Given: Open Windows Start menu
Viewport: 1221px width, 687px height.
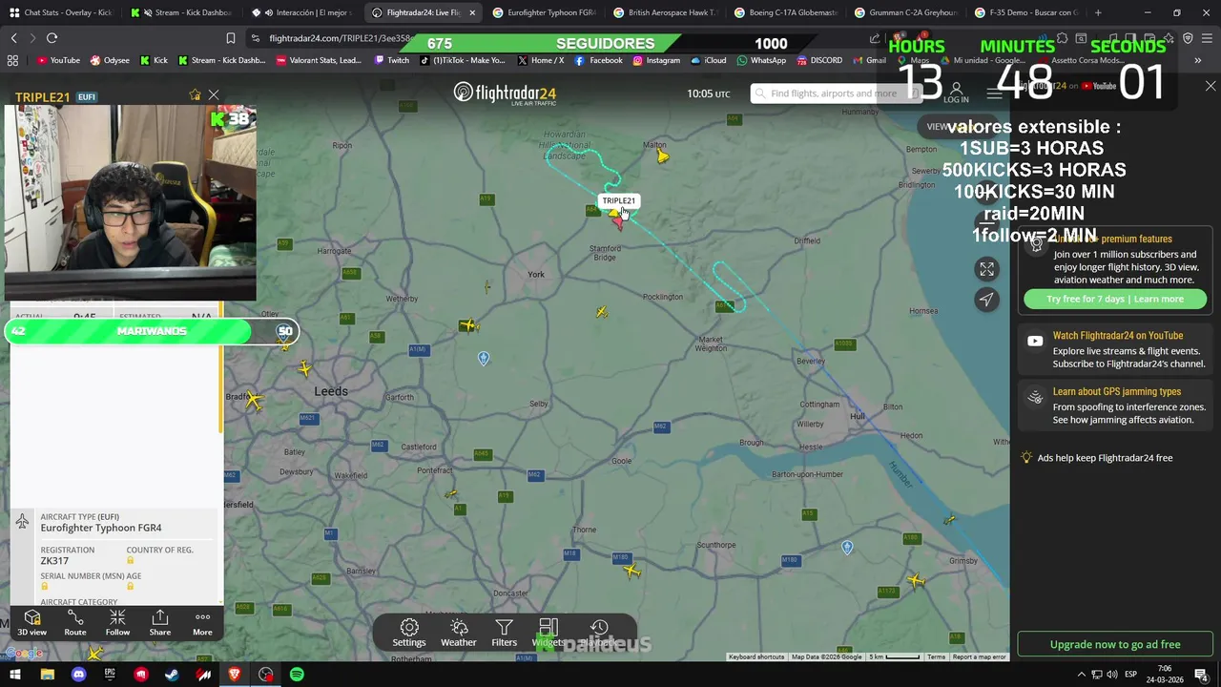Looking at the screenshot, I should coord(14,675).
